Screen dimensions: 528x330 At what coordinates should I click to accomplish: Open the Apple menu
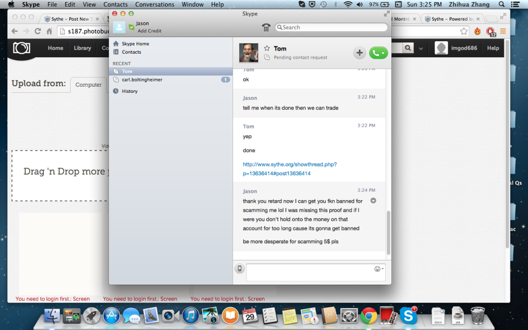pyautogui.click(x=11, y=4)
